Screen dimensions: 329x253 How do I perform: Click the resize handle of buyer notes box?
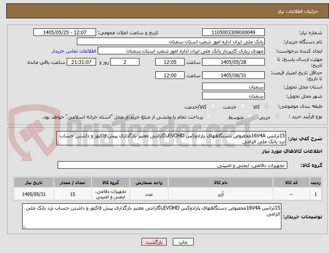[24, 227]
